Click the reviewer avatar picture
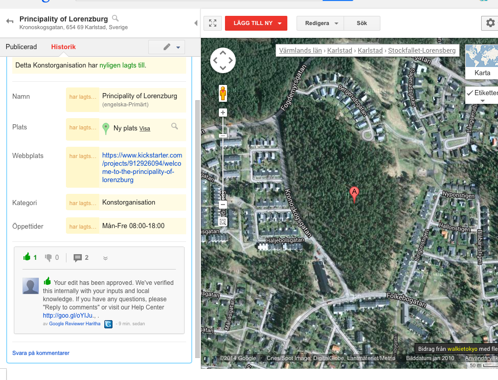The height and width of the screenshot is (380, 498). click(31, 285)
